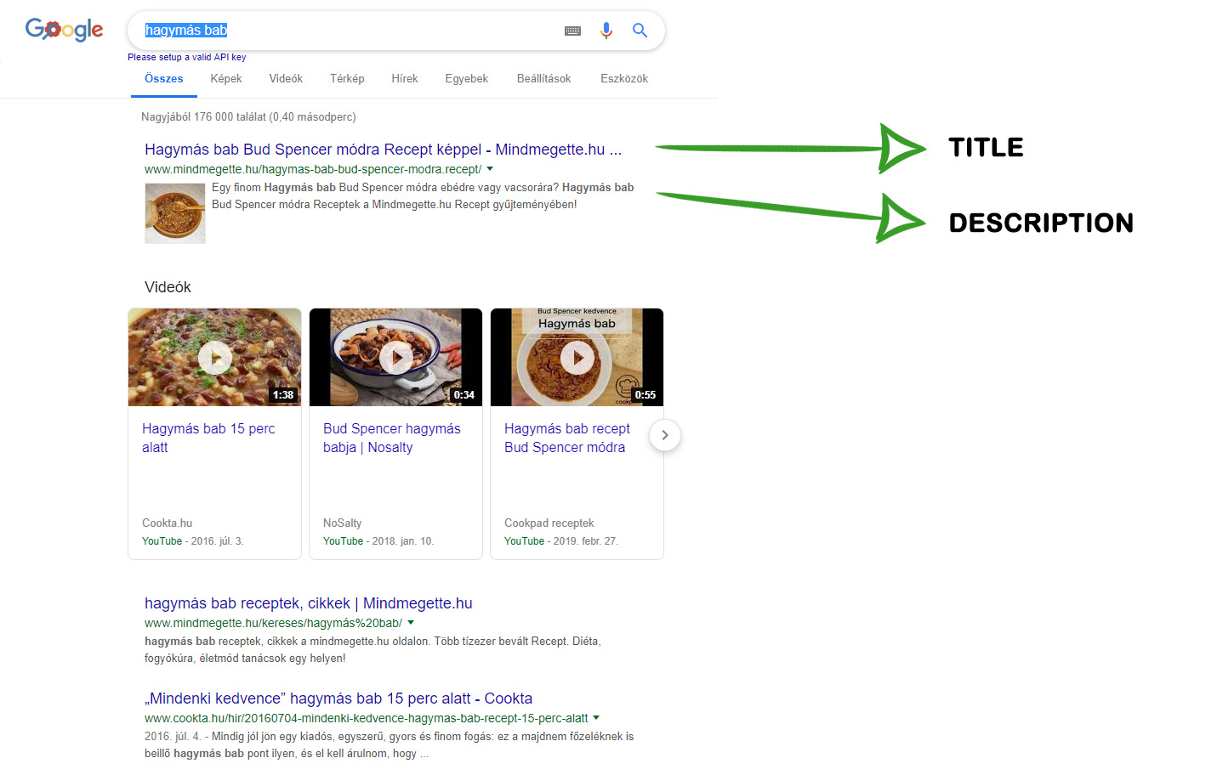Open the Térkép tab

[x=347, y=79]
